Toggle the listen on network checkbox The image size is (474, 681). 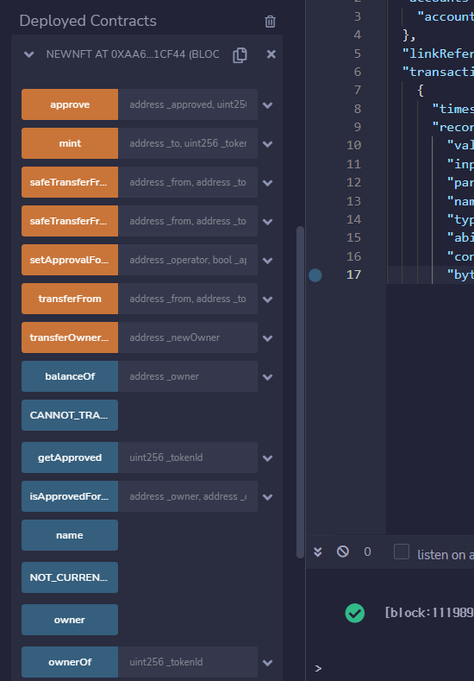(x=402, y=552)
